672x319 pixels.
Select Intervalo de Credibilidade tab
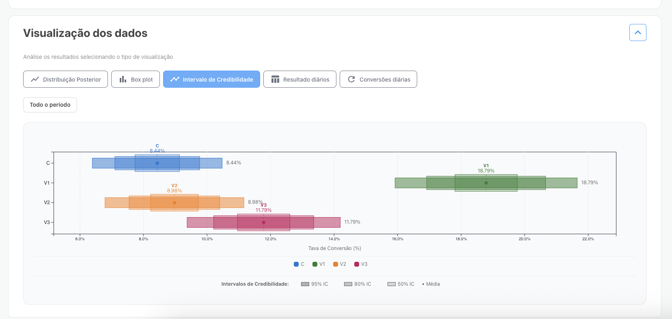pos(211,79)
